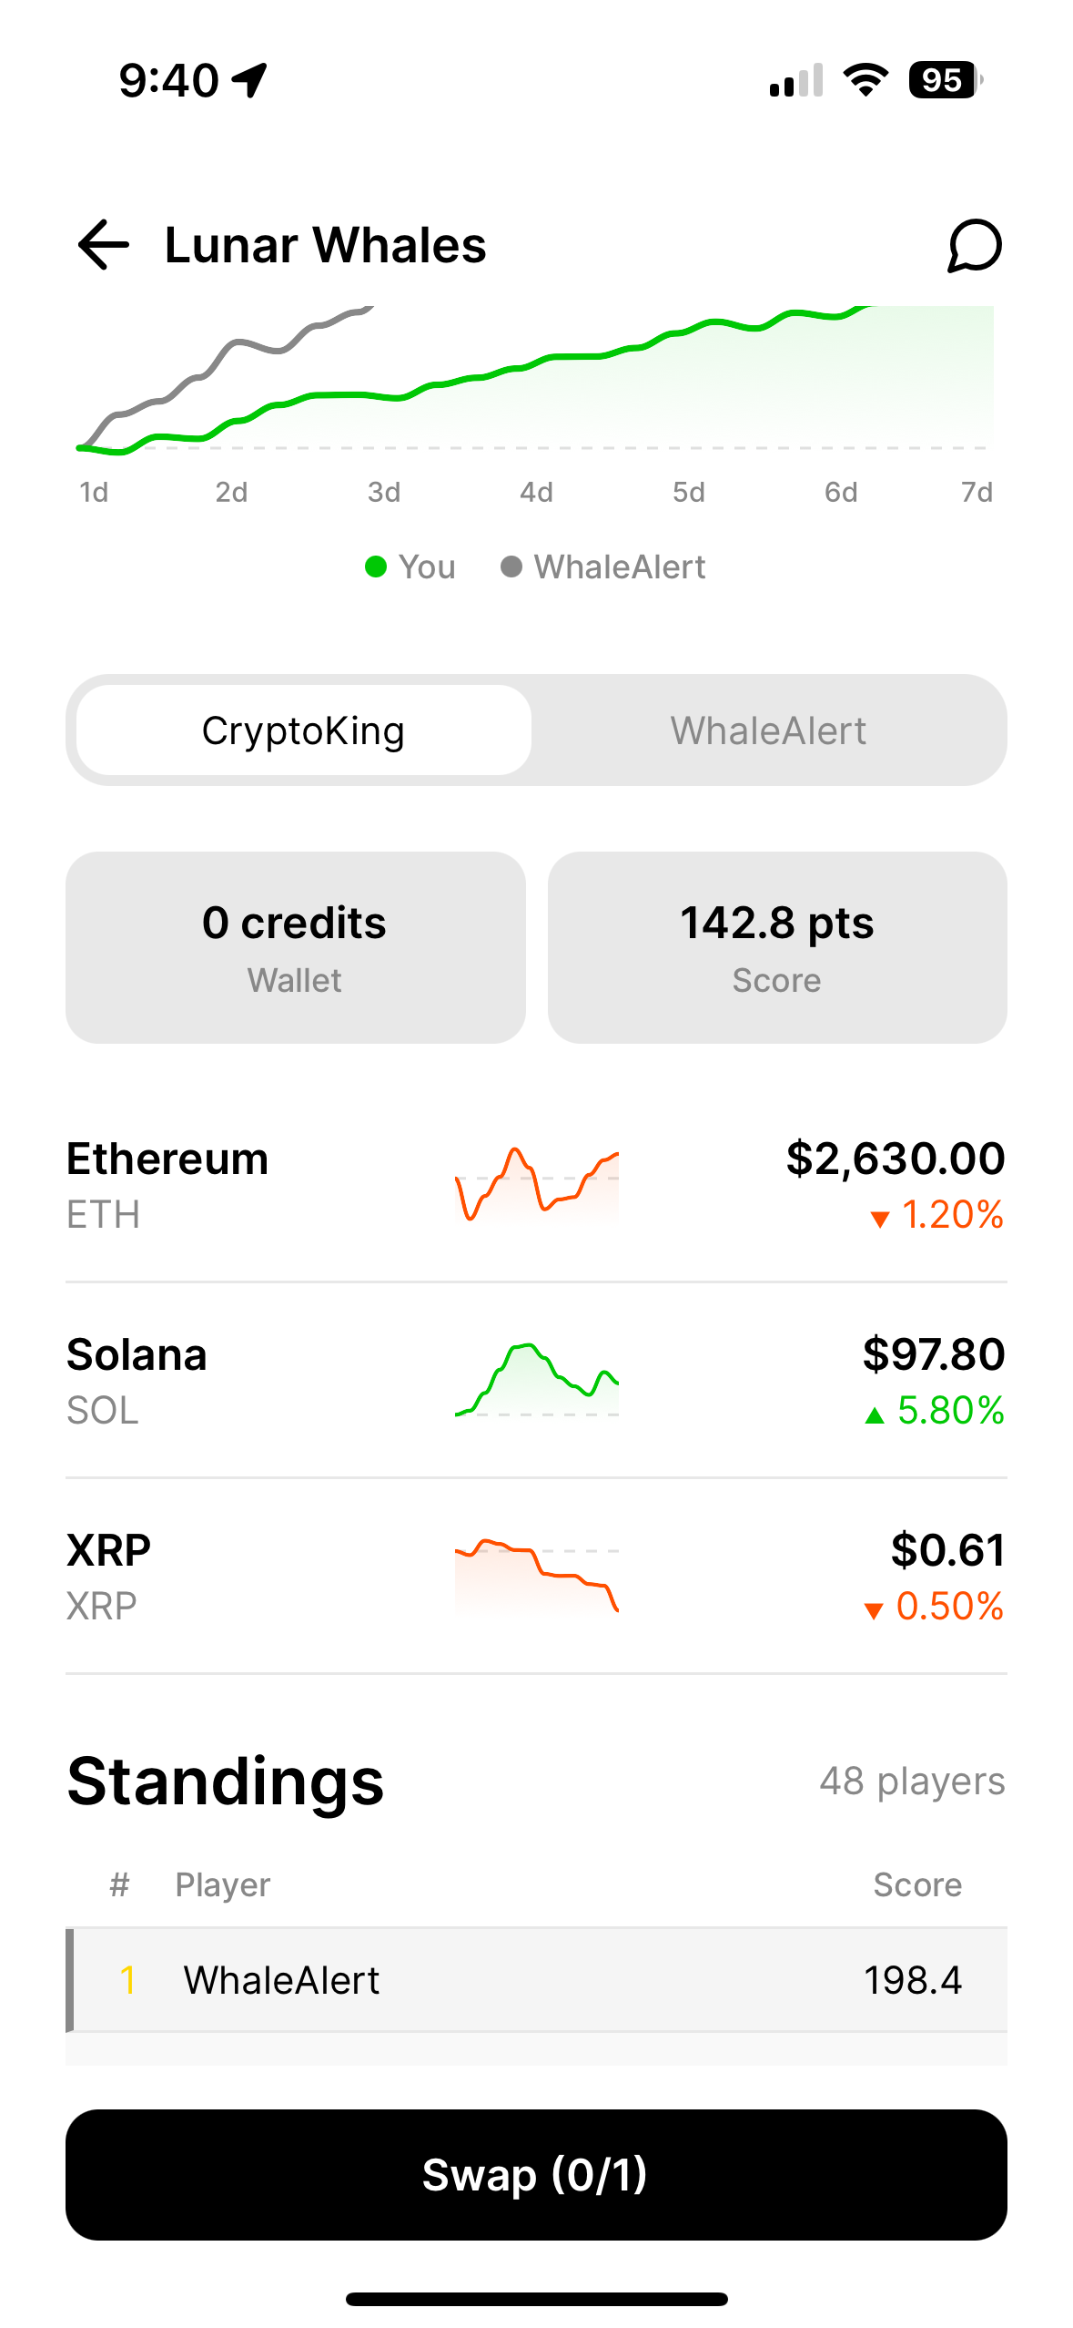The width and height of the screenshot is (1073, 2328).
Task: Tap the Wi-Fi status icon
Action: coord(865,80)
